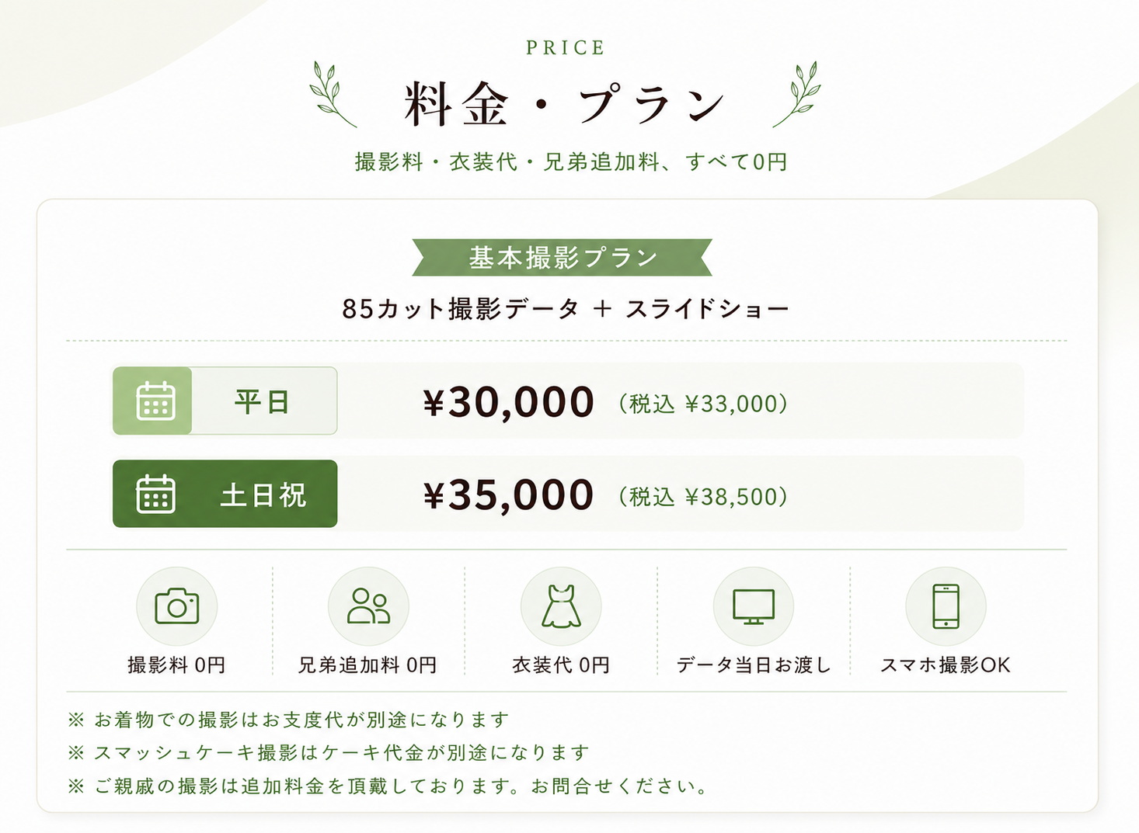
Task: Click the left leaf branch decoration
Action: pyautogui.click(x=333, y=94)
